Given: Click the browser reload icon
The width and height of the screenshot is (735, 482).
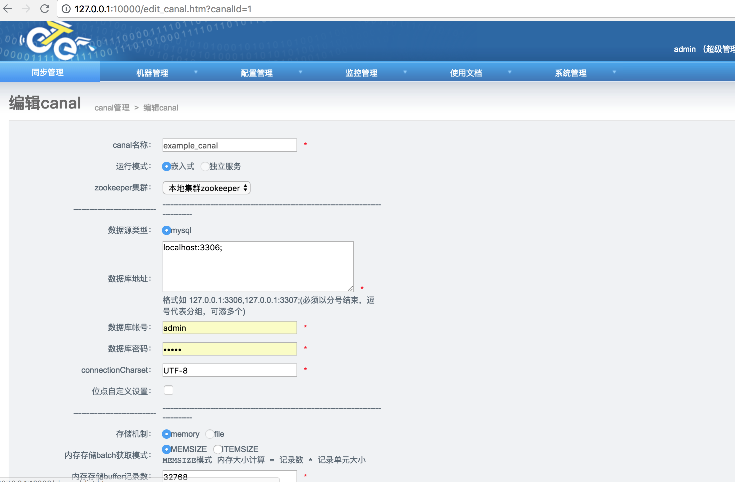Looking at the screenshot, I should coord(45,9).
